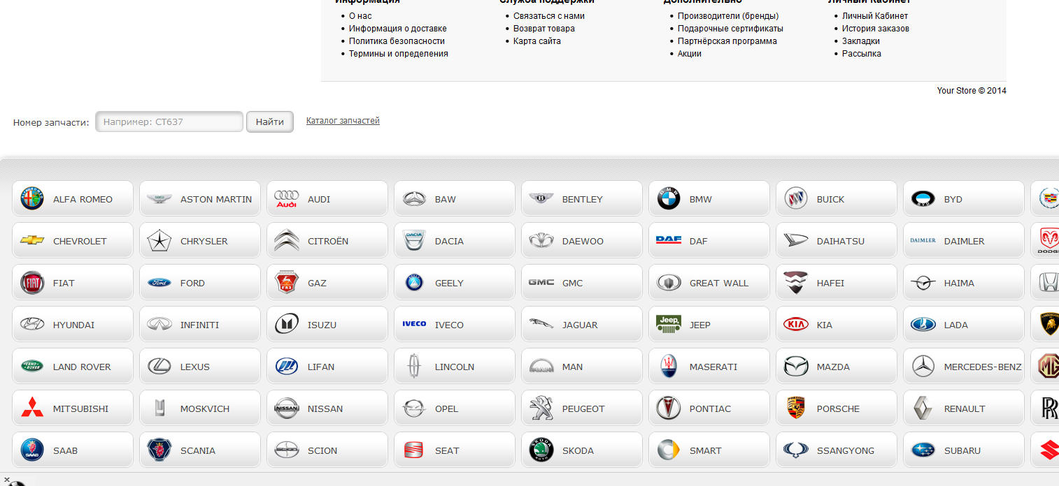
Task: Select the PONTIAC brand label
Action: point(710,408)
